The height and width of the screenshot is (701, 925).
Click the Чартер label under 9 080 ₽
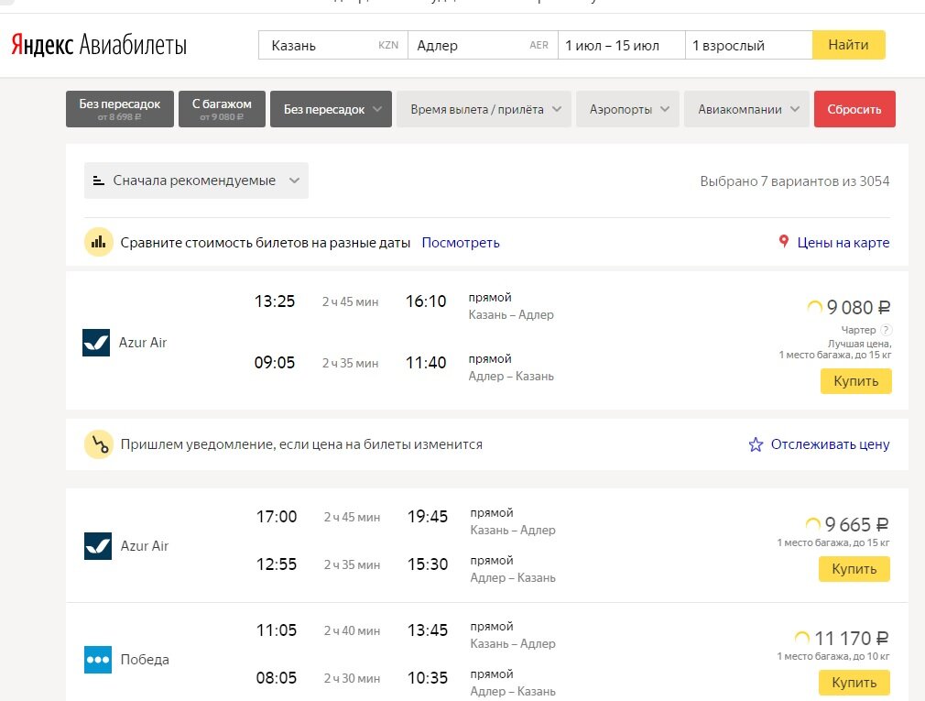858,330
